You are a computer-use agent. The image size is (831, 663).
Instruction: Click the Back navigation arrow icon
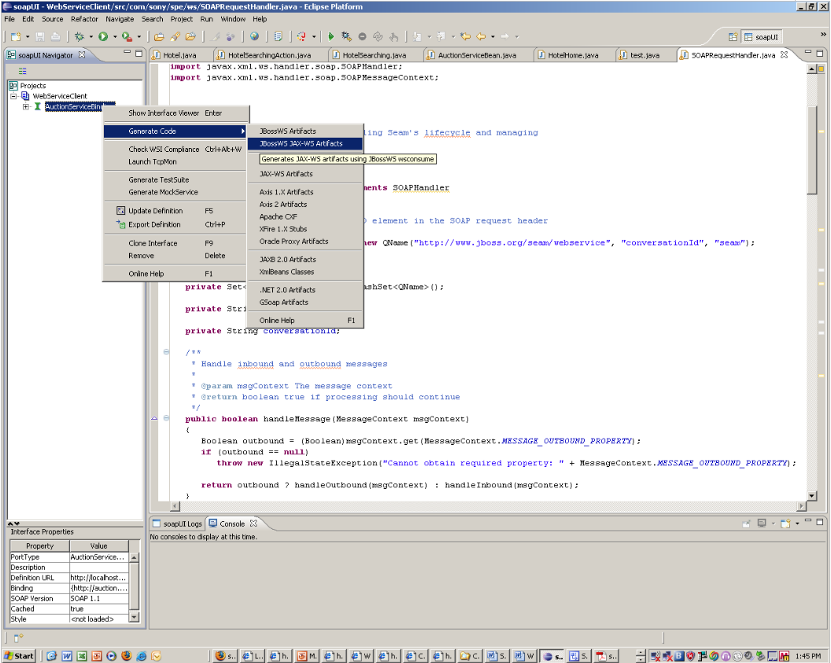[x=482, y=36]
